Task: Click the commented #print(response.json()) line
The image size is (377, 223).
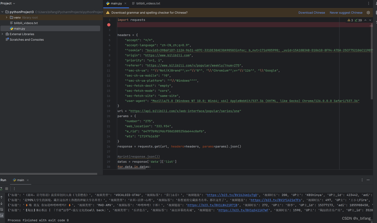Action: [x=139, y=157]
